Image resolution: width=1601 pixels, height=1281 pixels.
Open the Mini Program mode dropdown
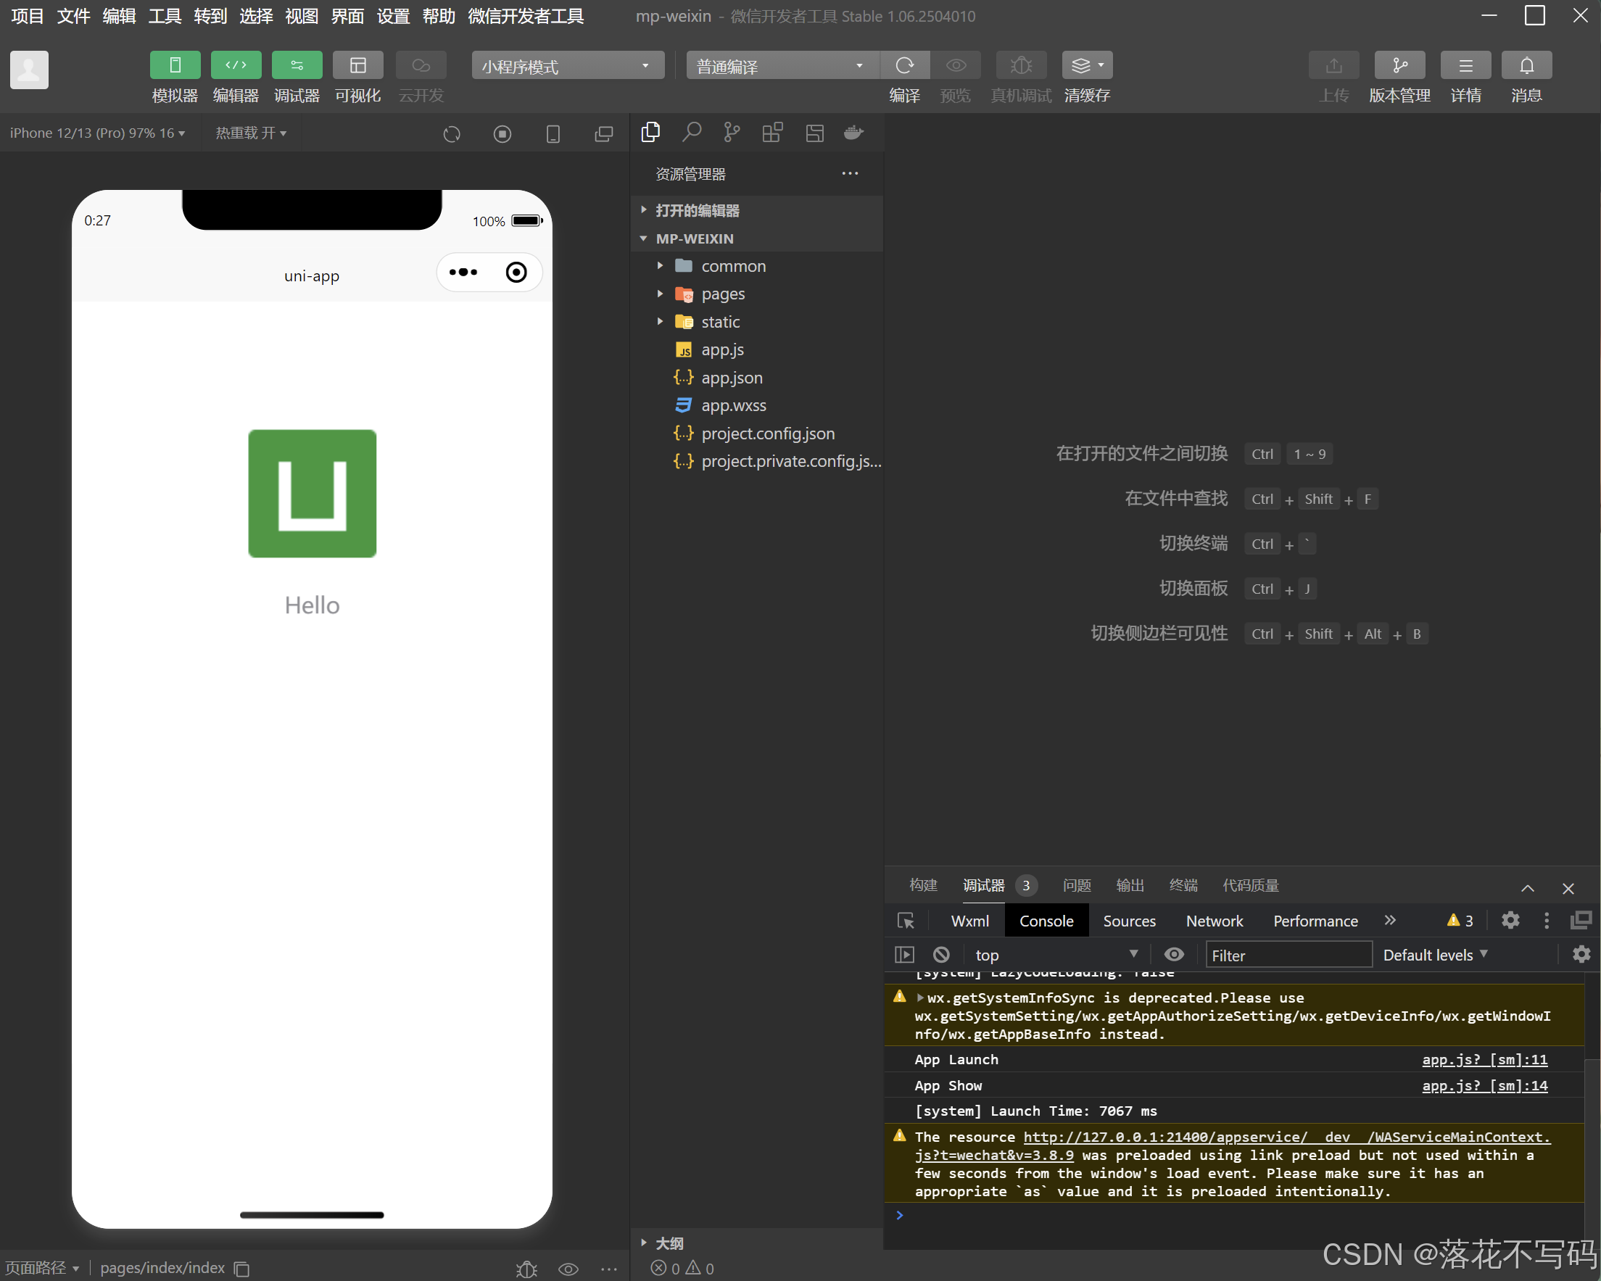(x=566, y=65)
